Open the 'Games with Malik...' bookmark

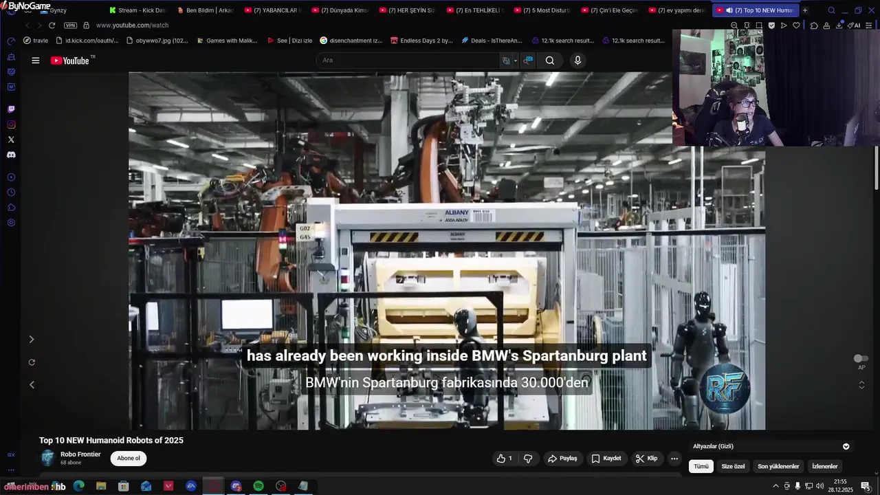point(226,41)
